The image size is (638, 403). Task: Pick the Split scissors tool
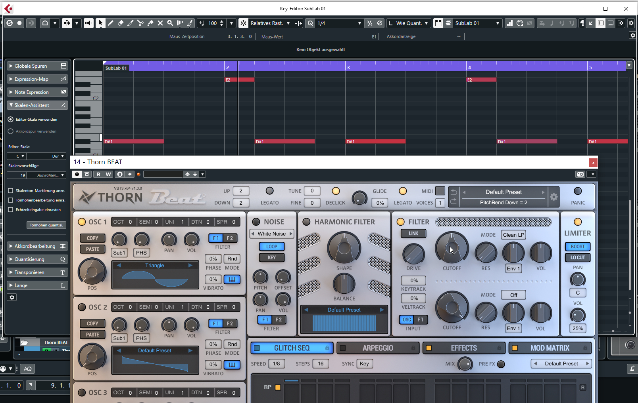click(x=140, y=23)
